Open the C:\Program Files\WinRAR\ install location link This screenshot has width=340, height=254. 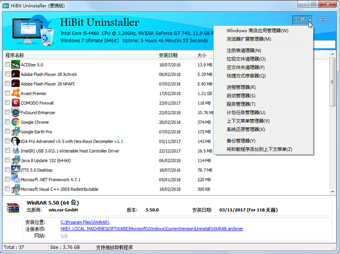(x=85, y=222)
